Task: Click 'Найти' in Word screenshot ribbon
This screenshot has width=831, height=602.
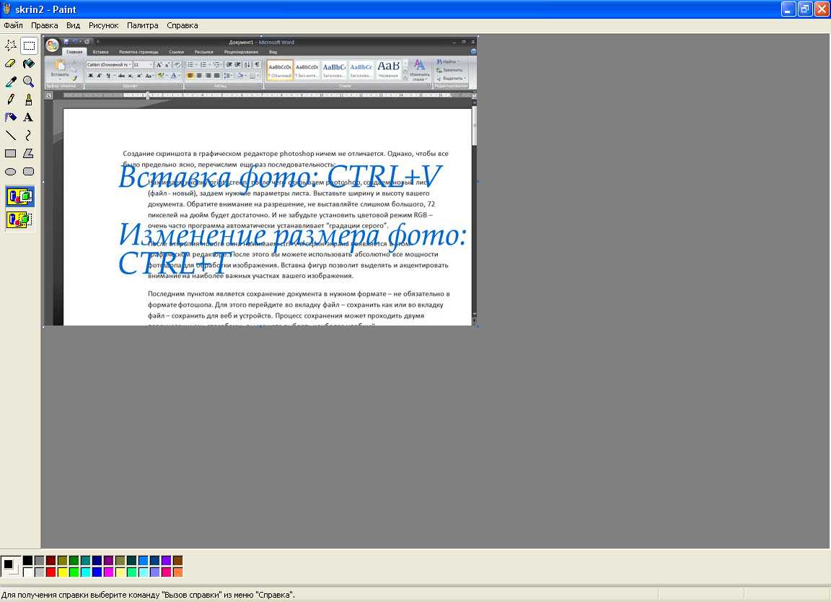Action: [x=449, y=62]
